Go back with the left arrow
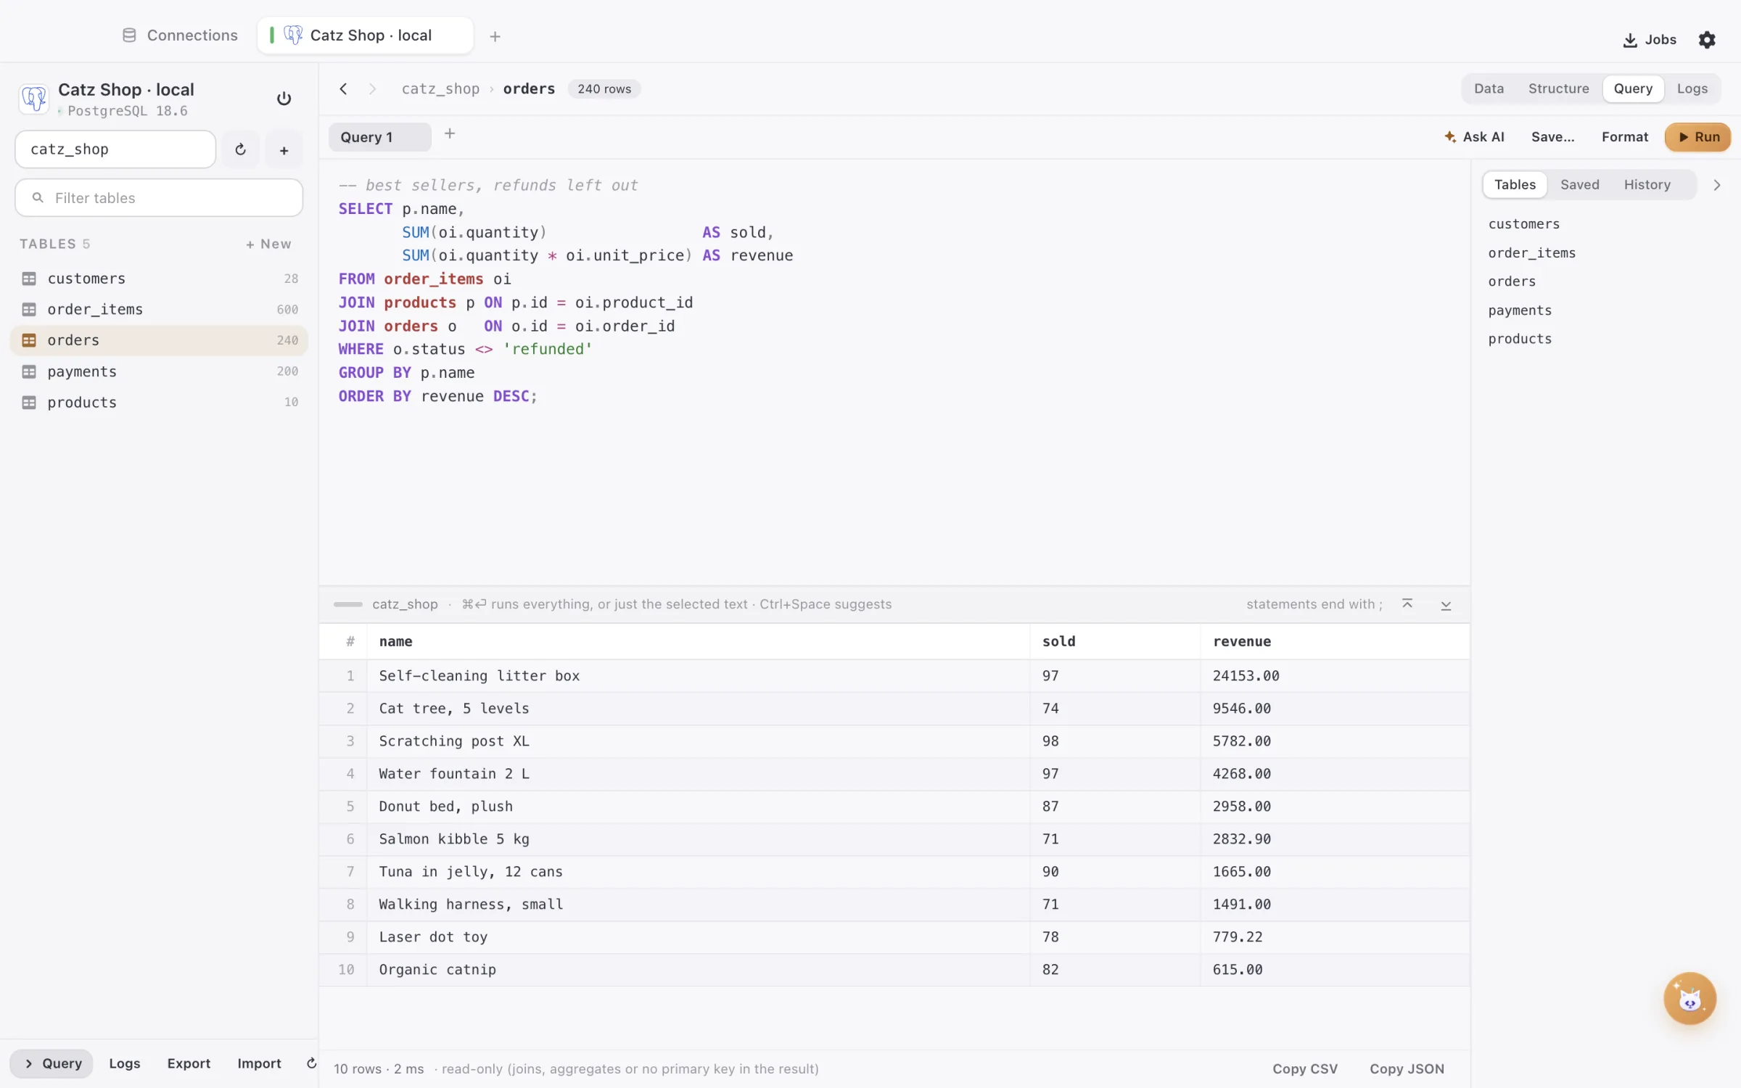The height and width of the screenshot is (1088, 1741). tap(343, 88)
